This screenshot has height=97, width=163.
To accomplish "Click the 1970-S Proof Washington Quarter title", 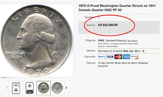I will [x=117, y=8].
